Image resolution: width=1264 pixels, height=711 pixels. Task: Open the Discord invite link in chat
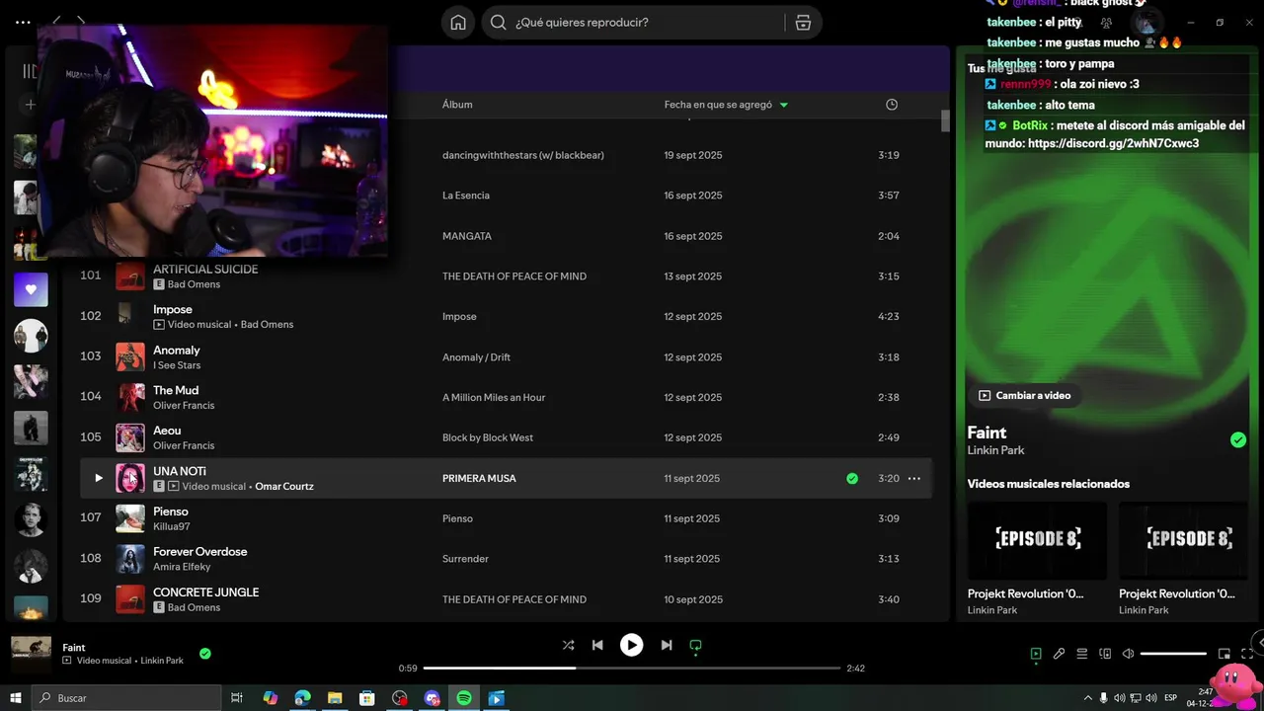pyautogui.click(x=1114, y=143)
